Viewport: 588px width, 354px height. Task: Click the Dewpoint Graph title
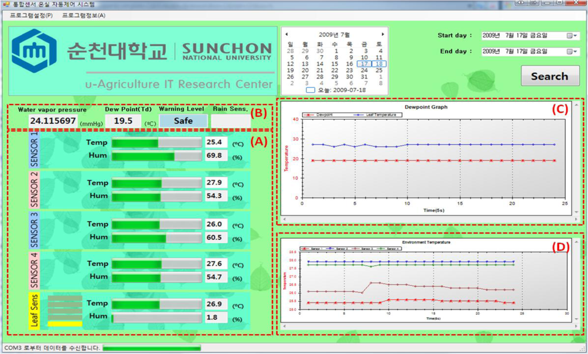(426, 107)
